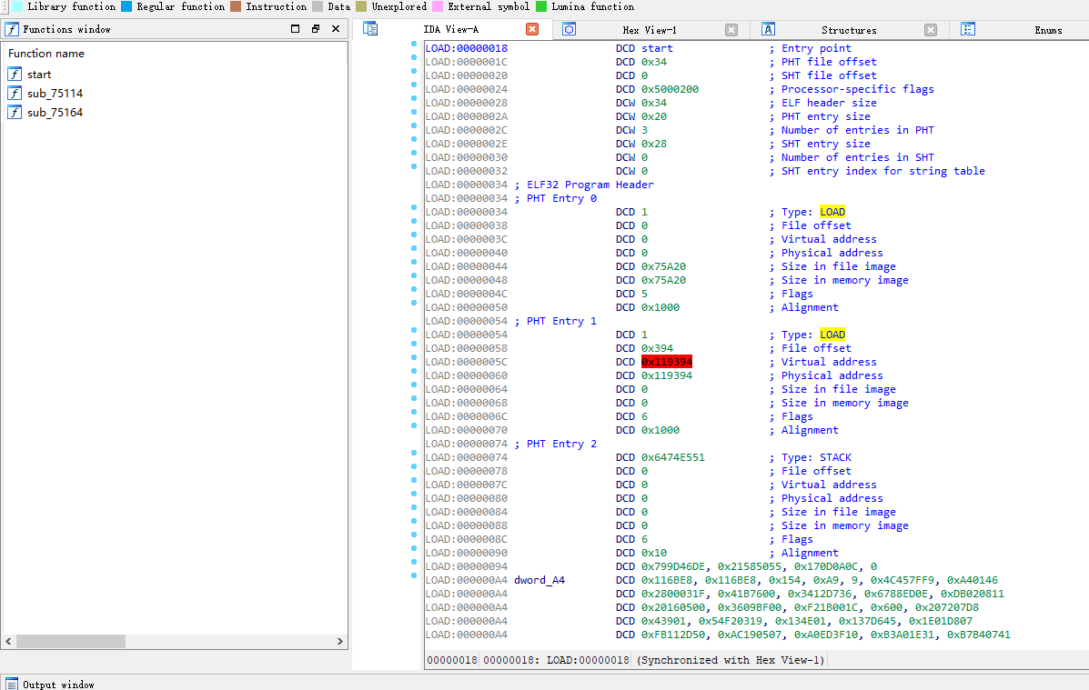The width and height of the screenshot is (1089, 690).
Task: Close the Hex View-1 tab
Action: coord(731,29)
